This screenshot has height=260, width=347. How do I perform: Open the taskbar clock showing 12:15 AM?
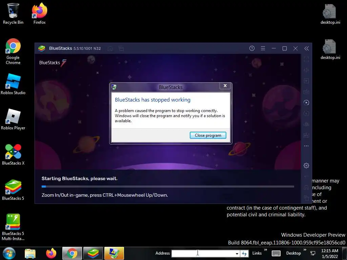pyautogui.click(x=330, y=253)
